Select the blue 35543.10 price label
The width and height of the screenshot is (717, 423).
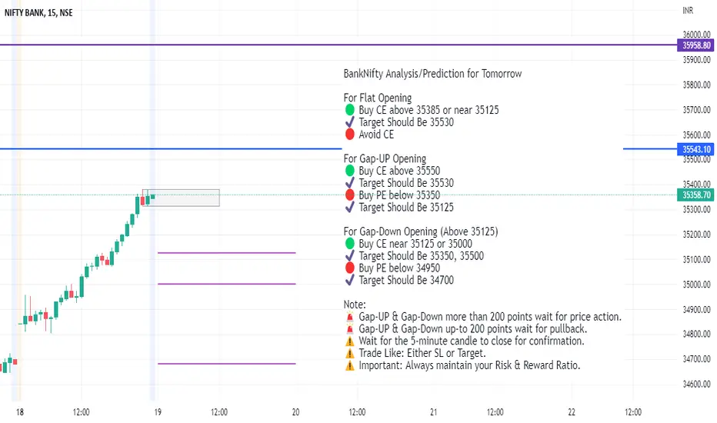[x=695, y=149]
